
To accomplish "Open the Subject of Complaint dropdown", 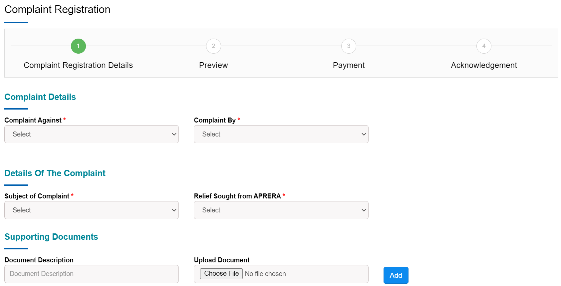I will click(92, 210).
